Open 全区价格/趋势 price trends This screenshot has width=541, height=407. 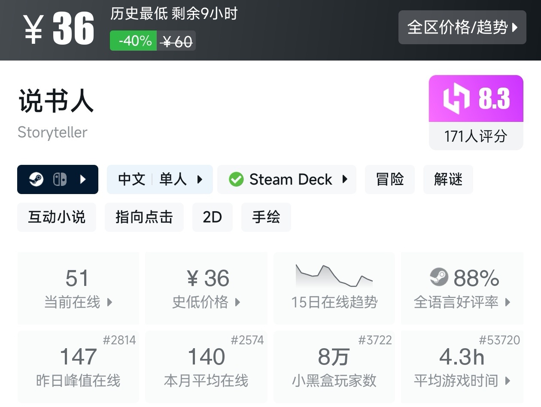pos(462,27)
